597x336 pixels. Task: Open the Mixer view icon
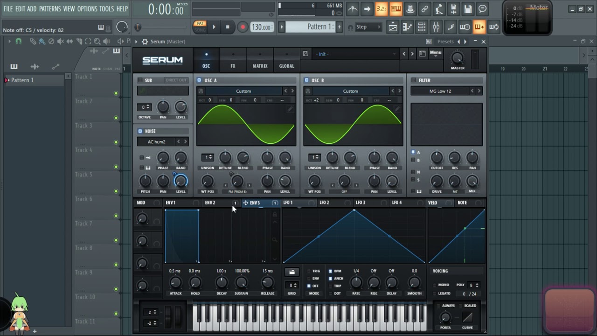coord(436,27)
